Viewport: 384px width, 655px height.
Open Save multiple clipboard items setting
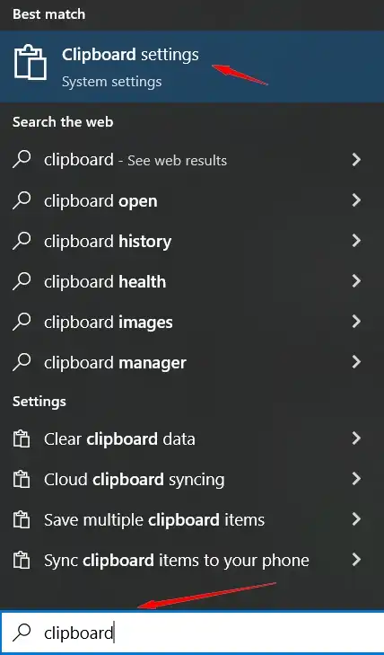(x=192, y=519)
